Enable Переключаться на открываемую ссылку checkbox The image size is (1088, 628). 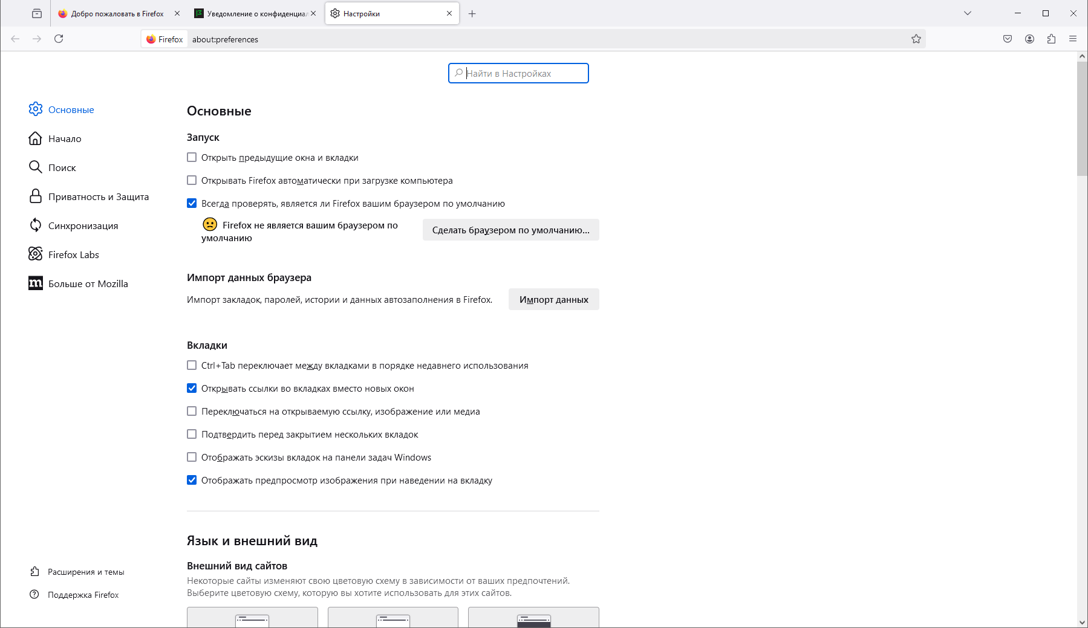[192, 411]
